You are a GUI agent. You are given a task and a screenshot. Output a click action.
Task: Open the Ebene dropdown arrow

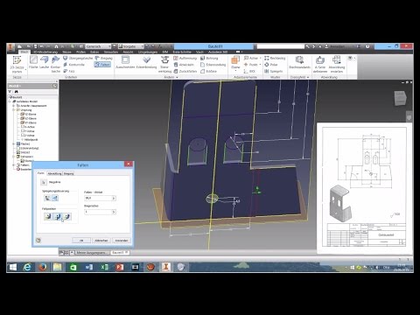pos(235,71)
